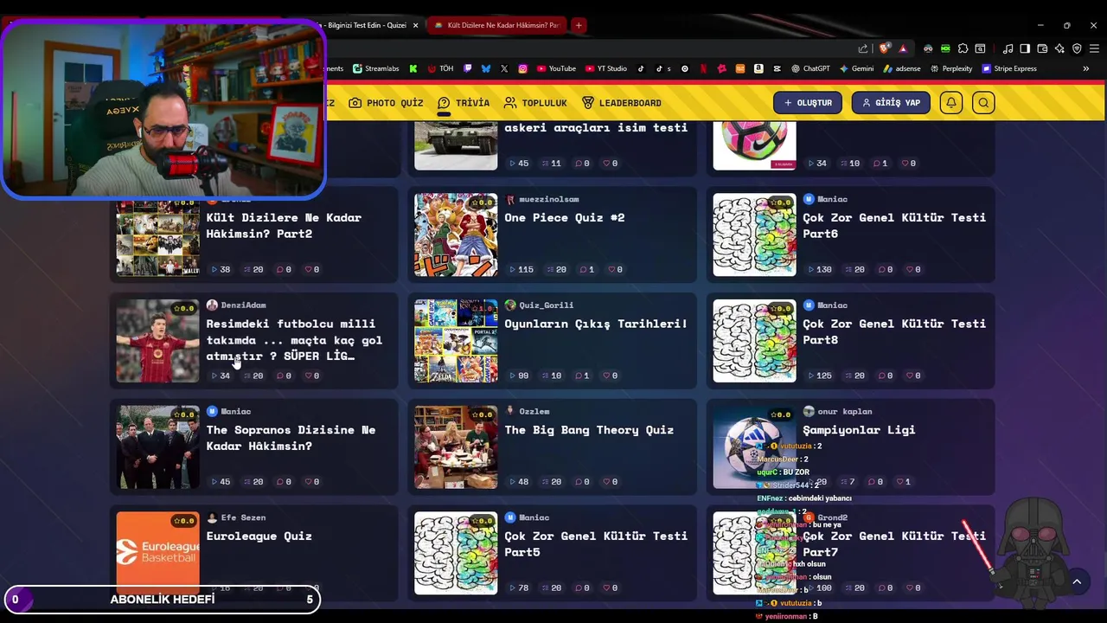Close the Bilginizi Test Edin tab
The image size is (1107, 623).
pyautogui.click(x=415, y=25)
